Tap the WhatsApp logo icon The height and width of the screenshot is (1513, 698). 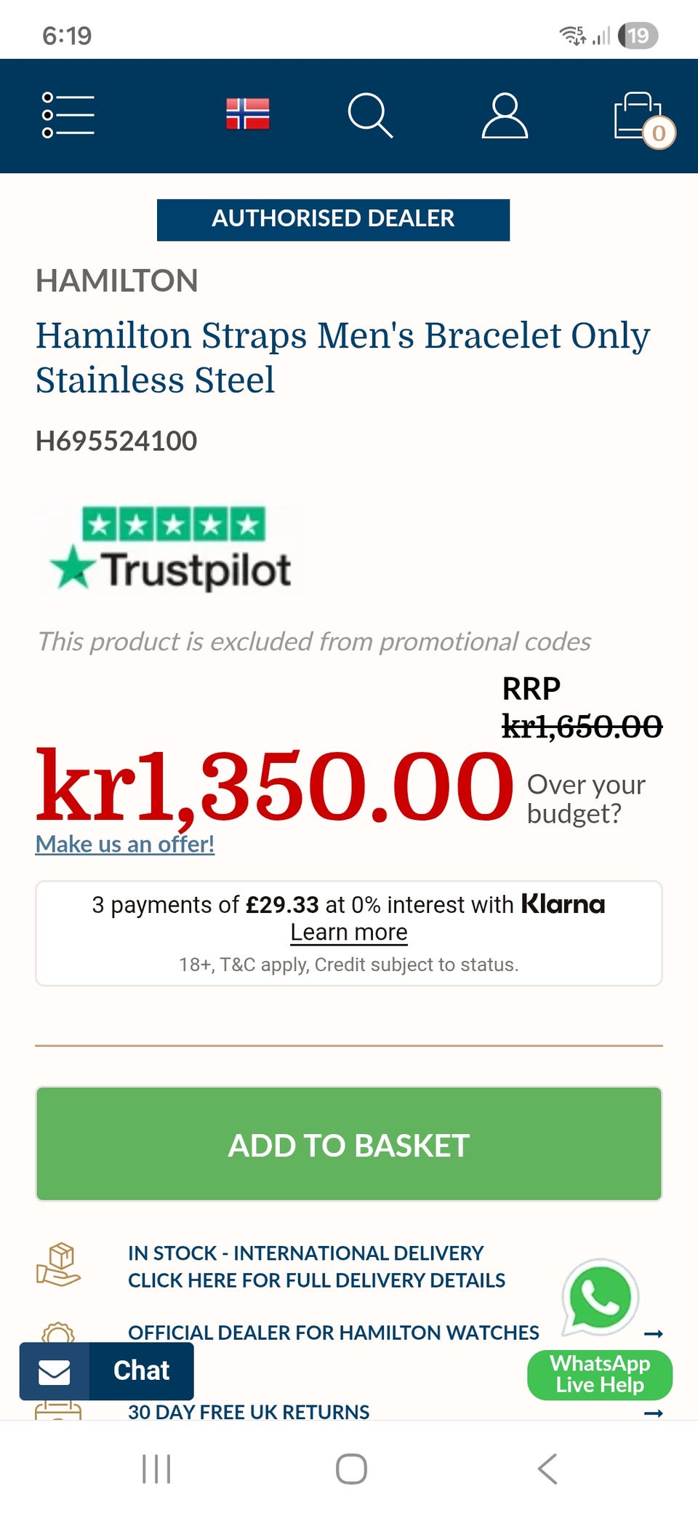pos(601,1298)
